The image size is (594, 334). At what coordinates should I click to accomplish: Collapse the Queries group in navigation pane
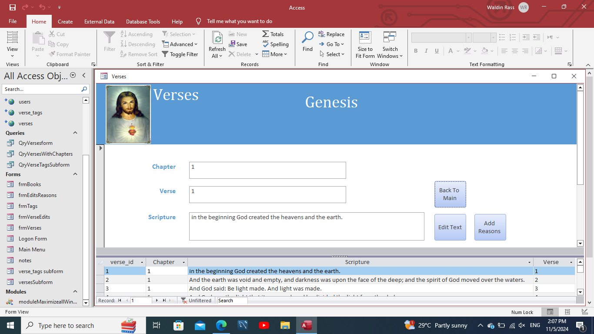coord(75,133)
